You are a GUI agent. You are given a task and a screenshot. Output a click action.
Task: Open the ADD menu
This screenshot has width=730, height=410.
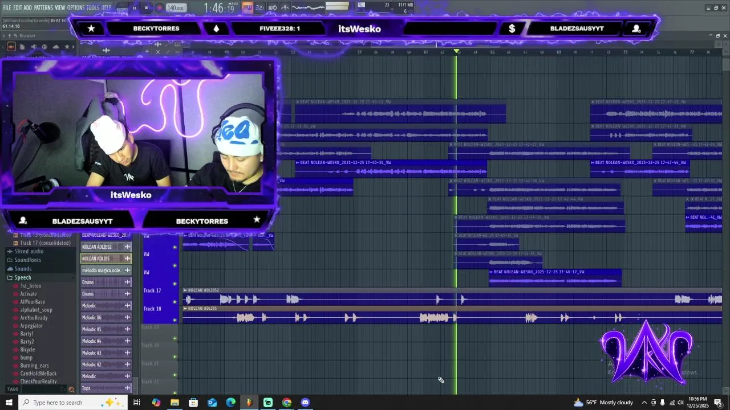click(27, 7)
